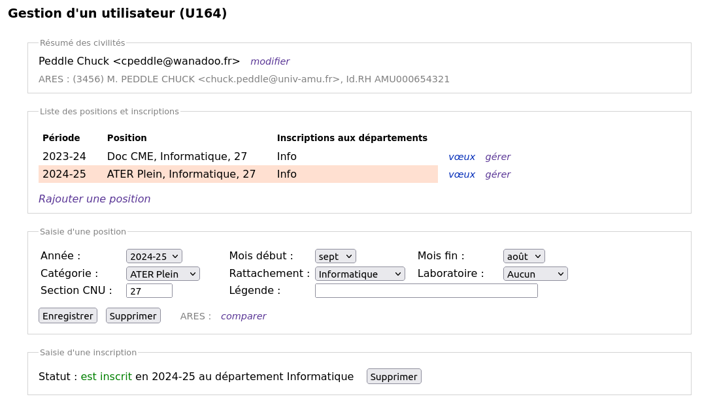Screen dimensions: 719x403
Task: Open vœux for the 2024-25 ATER row
Action: tap(461, 174)
